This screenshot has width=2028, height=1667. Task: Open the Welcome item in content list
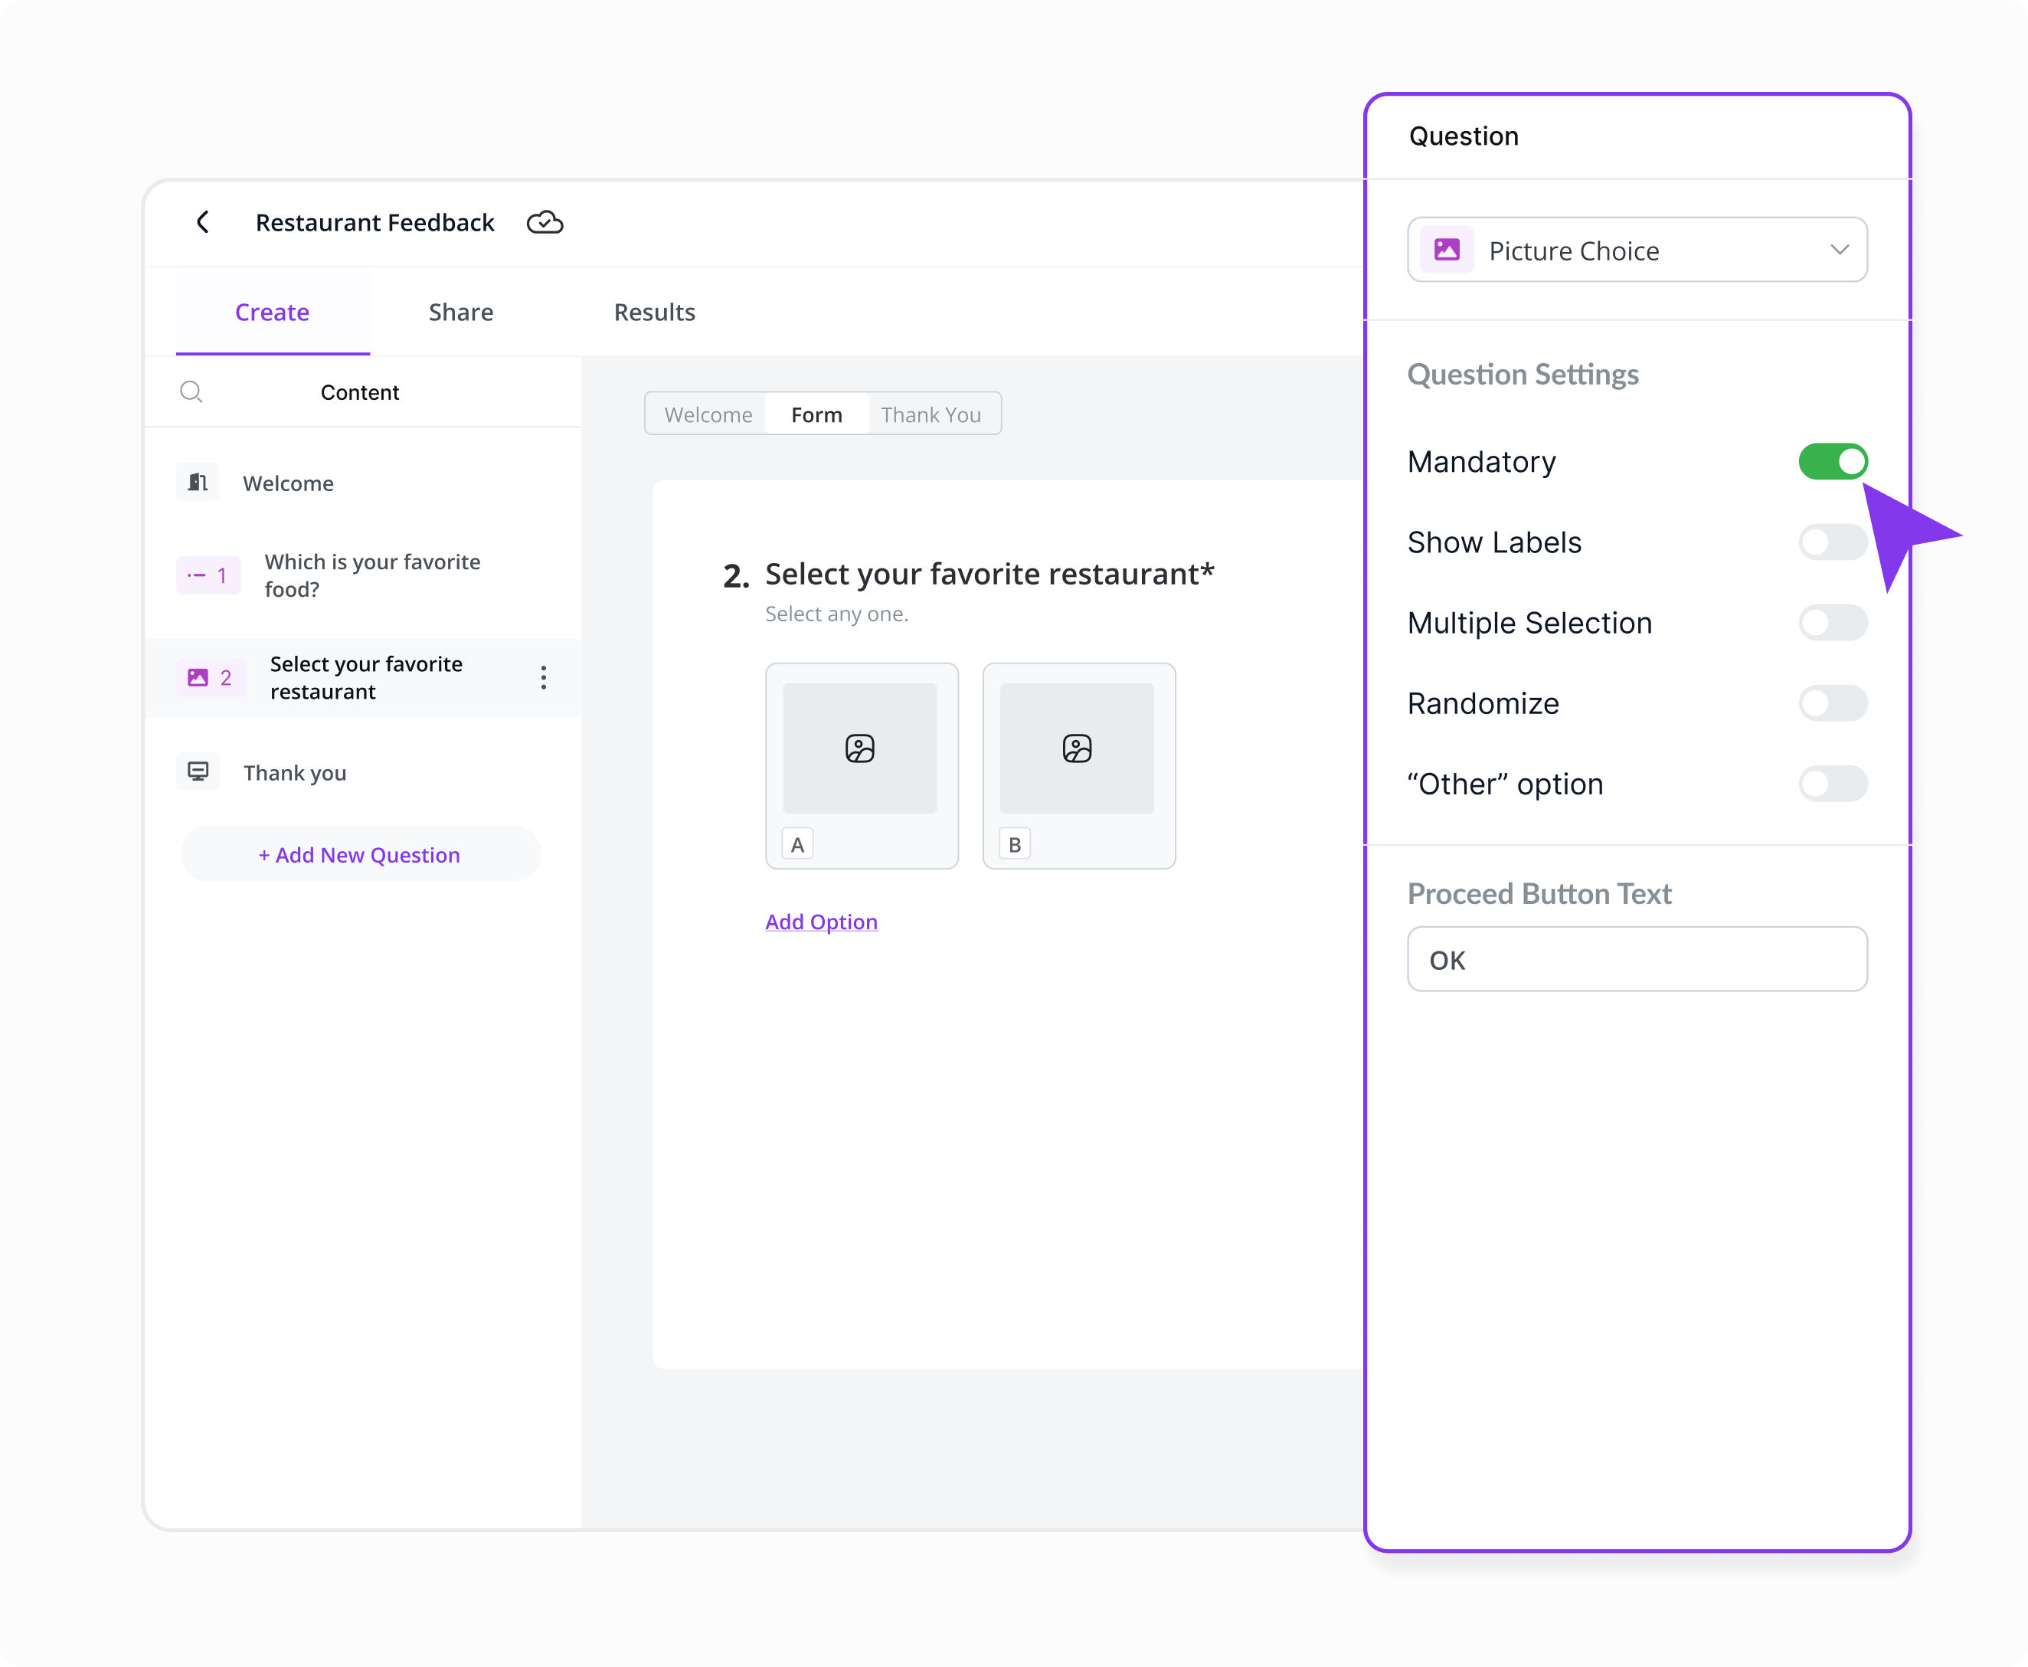(x=363, y=483)
